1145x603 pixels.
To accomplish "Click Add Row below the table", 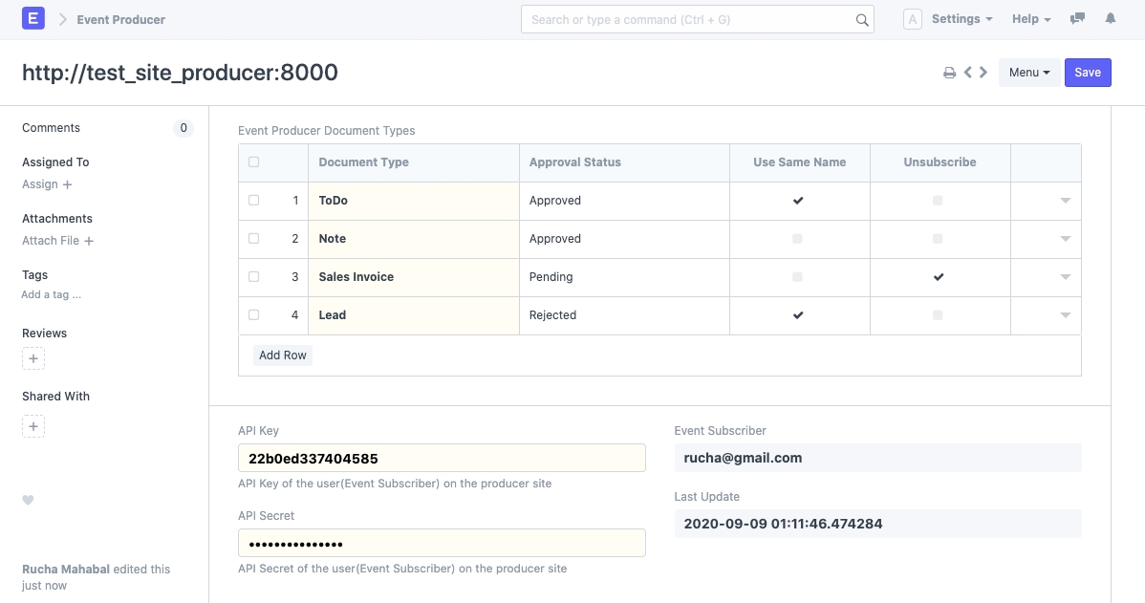I will point(283,355).
